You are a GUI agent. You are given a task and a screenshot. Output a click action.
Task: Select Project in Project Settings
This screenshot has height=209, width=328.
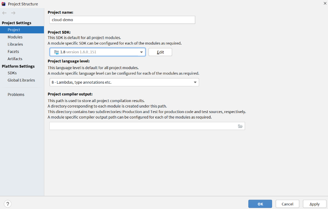tap(22, 30)
